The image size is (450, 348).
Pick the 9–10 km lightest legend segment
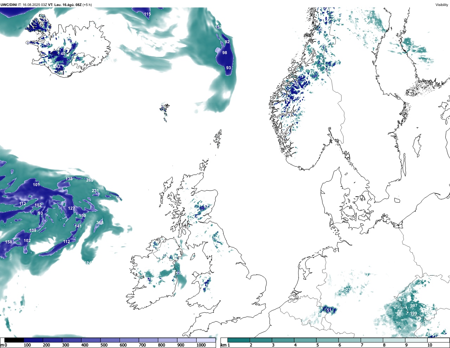[x=416, y=340]
